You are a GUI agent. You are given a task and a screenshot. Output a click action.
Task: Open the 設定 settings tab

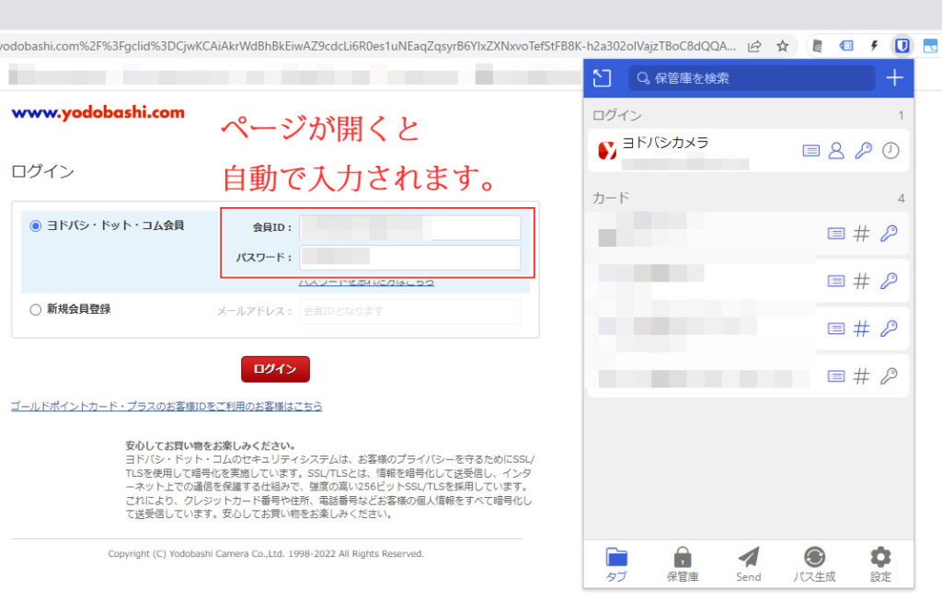pos(880,564)
